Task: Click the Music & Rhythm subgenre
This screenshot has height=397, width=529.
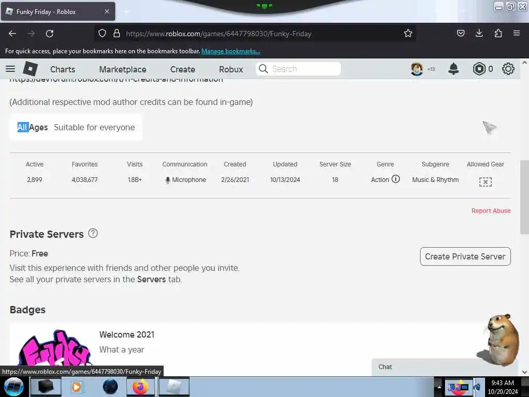Action: pos(435,179)
